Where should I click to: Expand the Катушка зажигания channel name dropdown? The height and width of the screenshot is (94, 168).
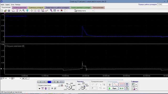[x=59, y=85]
